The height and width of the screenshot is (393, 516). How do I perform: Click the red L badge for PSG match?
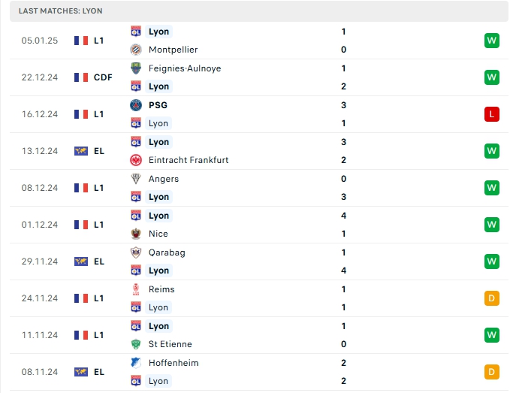[492, 114]
